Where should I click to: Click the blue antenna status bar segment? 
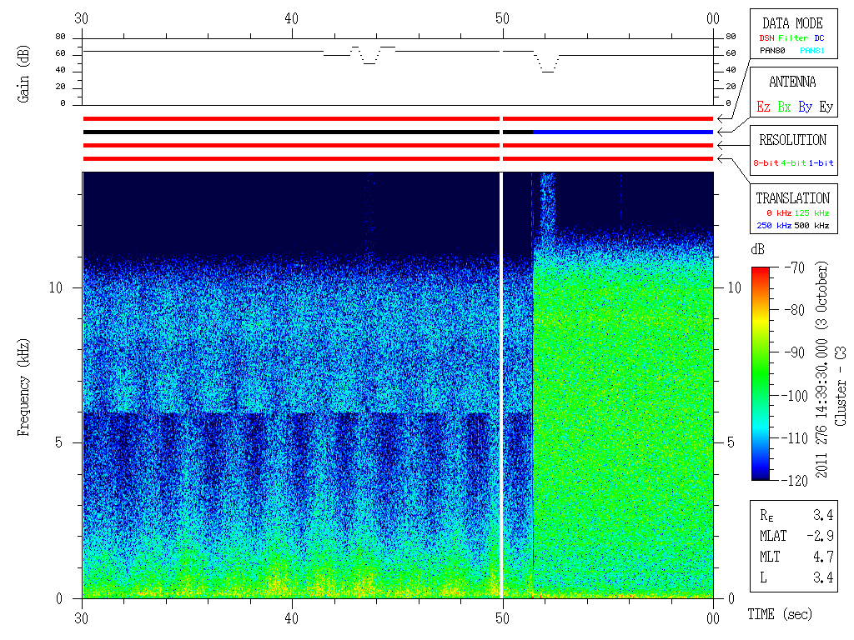tap(623, 132)
